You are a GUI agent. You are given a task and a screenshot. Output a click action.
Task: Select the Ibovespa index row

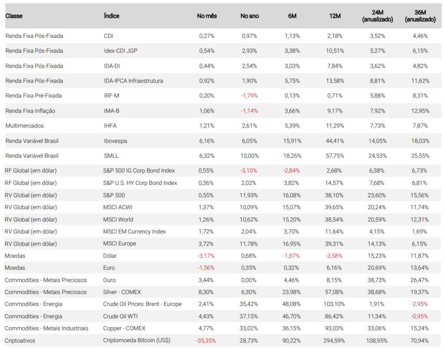point(223,141)
